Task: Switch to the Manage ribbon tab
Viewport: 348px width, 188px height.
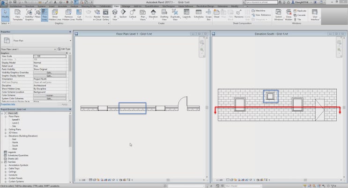Action: pyautogui.click(x=126, y=6)
